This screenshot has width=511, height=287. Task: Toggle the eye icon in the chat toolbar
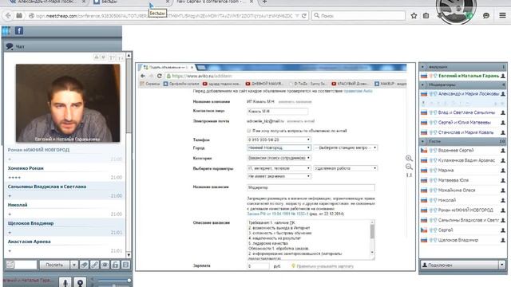pos(105,265)
